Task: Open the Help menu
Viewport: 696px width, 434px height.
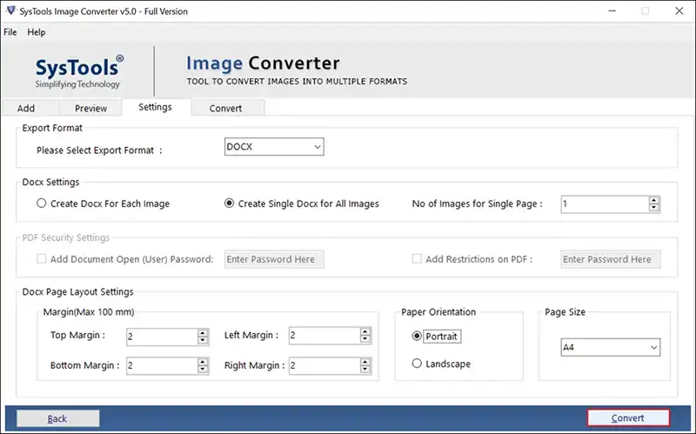Action: (37, 32)
